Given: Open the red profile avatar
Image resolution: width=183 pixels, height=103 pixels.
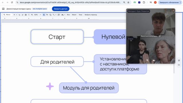Looking at the screenshot, I should 155,2.
